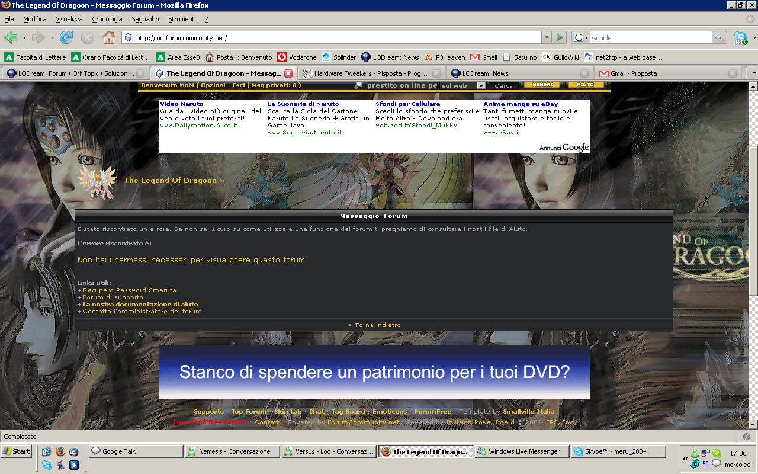Click the forum search text field
This screenshot has width=758, height=474.
point(402,85)
